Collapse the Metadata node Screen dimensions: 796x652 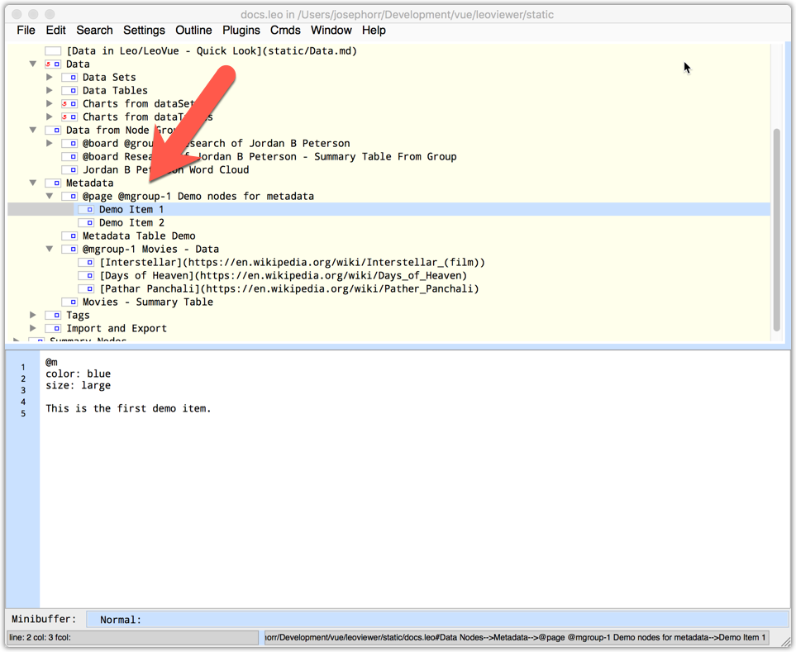pyautogui.click(x=33, y=183)
